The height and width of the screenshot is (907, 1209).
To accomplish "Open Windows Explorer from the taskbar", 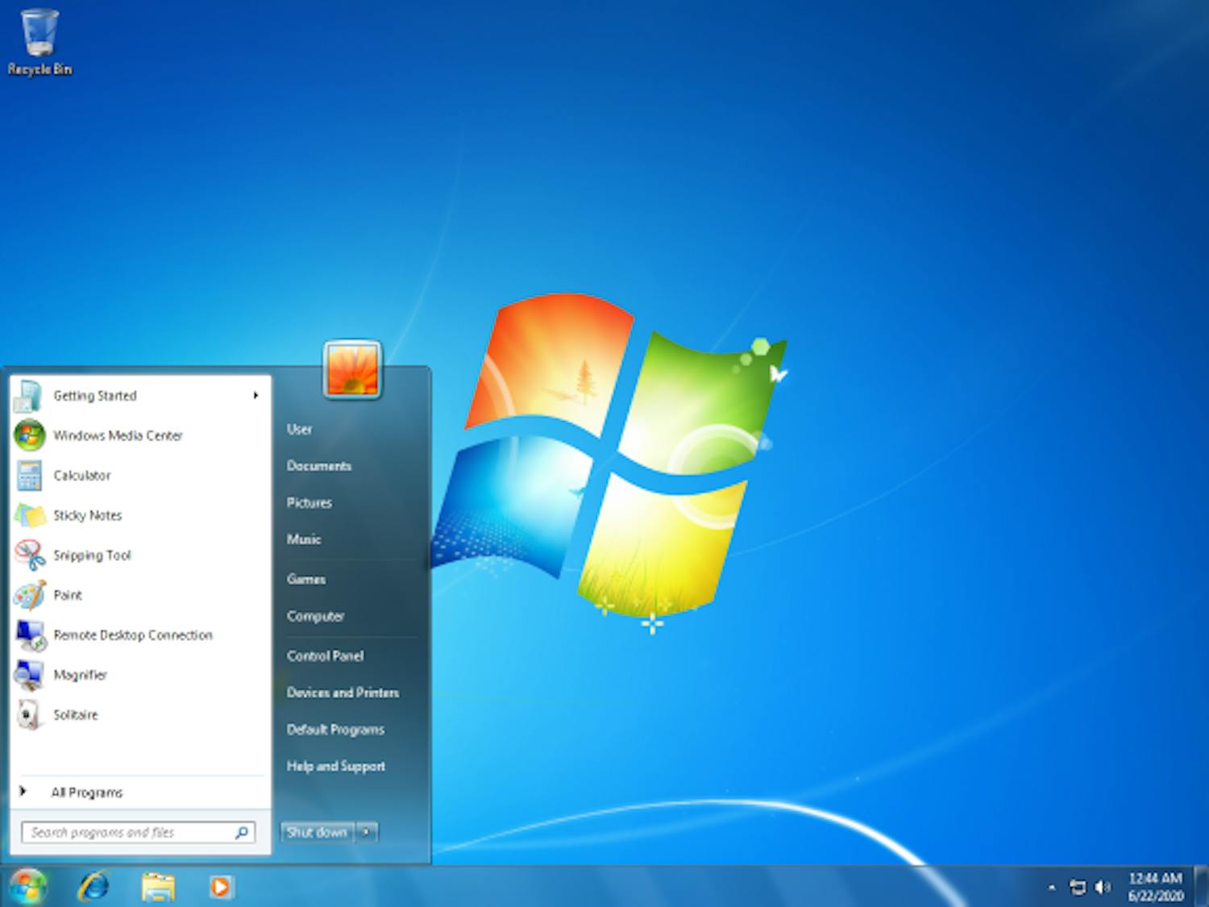I will pos(156,886).
